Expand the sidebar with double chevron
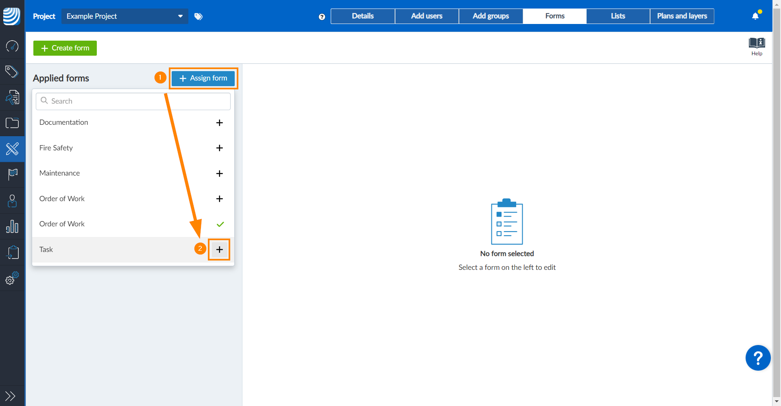This screenshot has height=406, width=781. tap(11, 396)
